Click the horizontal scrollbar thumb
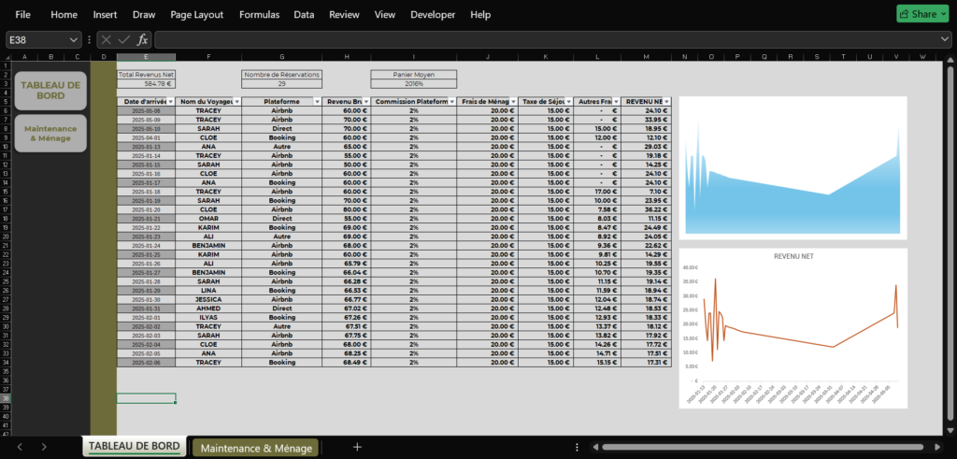Screen dimensions: 957x459 (x=763, y=448)
